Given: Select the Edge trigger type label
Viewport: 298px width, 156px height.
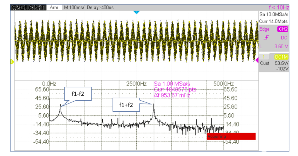Looking at the screenshot, I should [265, 29].
